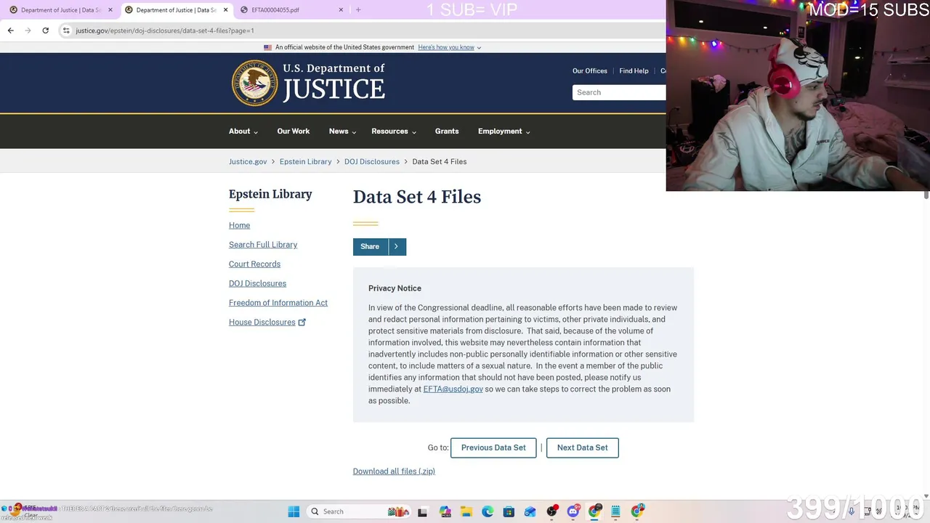Click the browser back arrow
Screen dimensions: 930x523
pos(10,31)
